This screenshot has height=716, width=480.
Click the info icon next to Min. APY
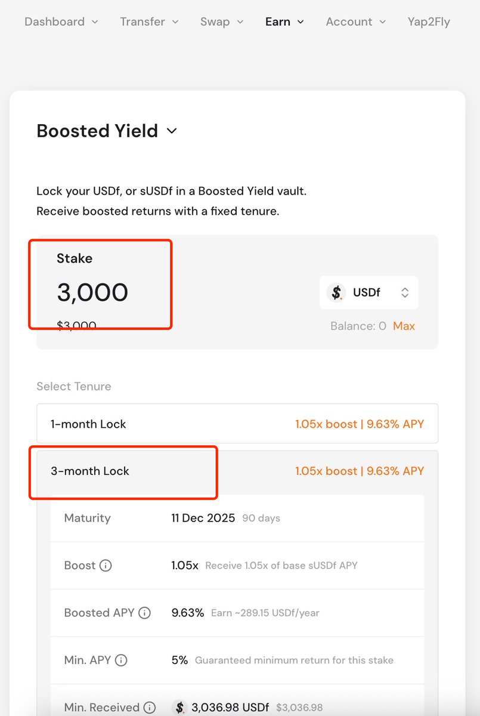click(x=121, y=661)
